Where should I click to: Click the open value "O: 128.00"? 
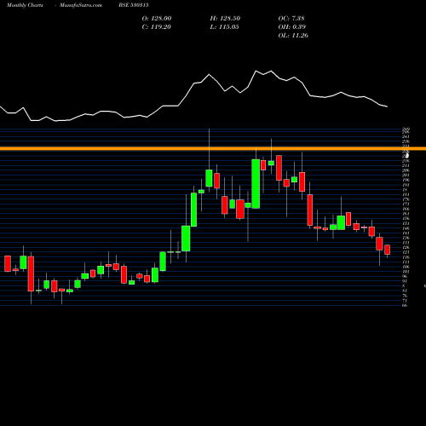coord(157,18)
